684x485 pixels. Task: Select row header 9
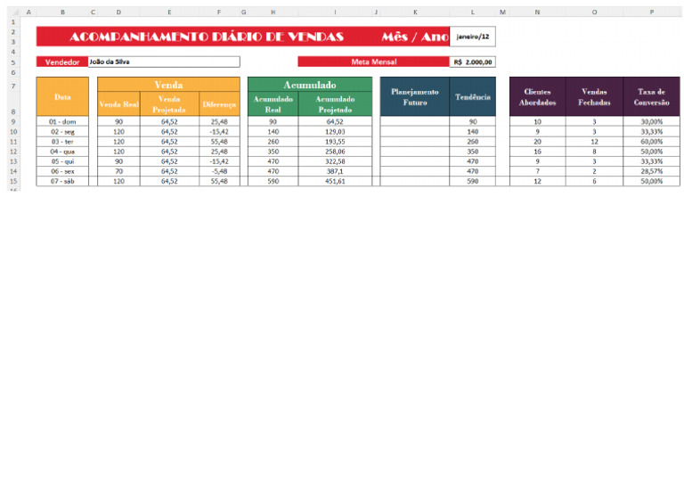coord(13,122)
